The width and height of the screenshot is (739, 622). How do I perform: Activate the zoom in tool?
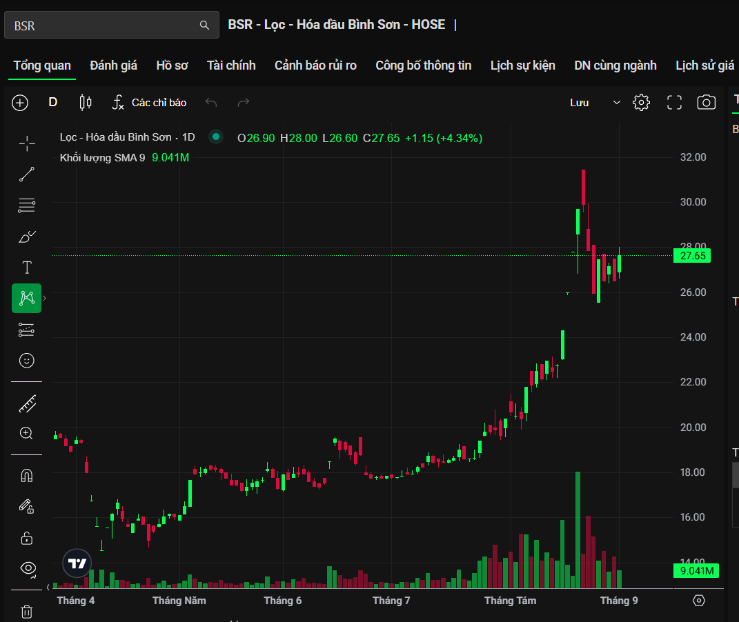coord(27,434)
